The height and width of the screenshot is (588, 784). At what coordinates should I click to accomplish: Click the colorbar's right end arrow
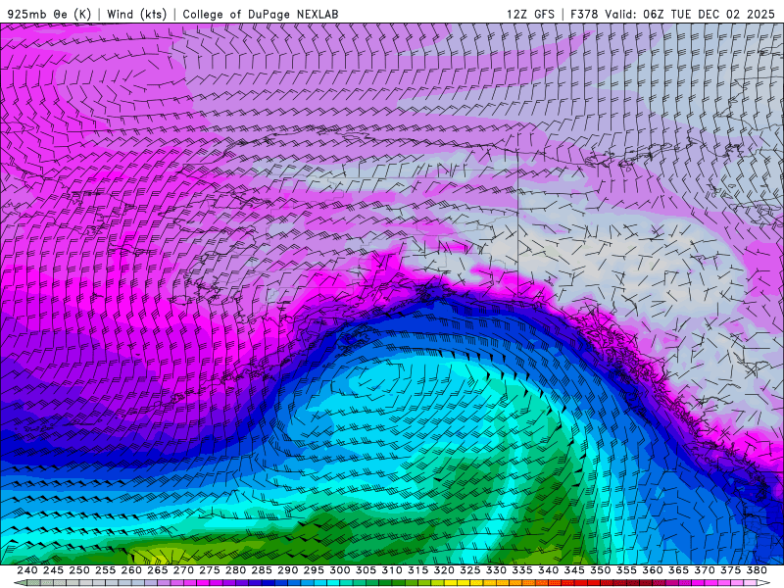(x=763, y=583)
